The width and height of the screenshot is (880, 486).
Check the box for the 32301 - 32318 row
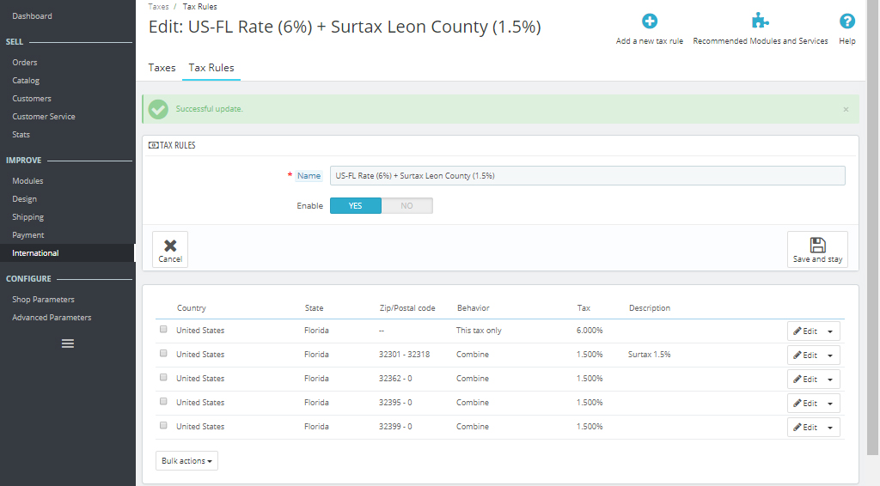tap(164, 354)
